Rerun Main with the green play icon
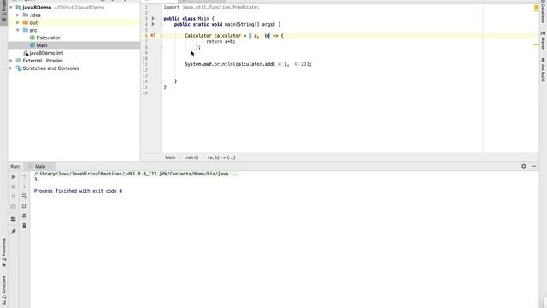This screenshot has width=547, height=308. tap(14, 177)
